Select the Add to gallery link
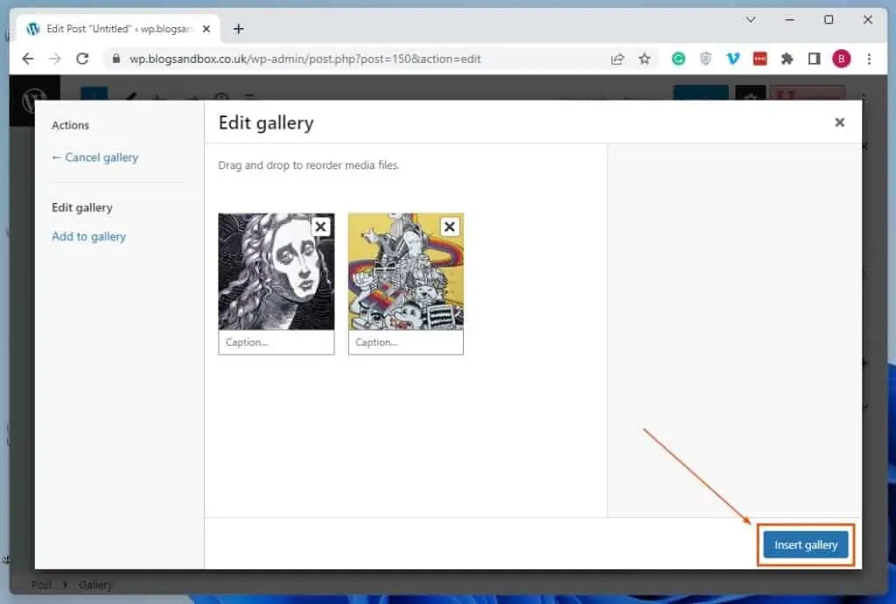Viewport: 896px width, 604px height. pos(88,236)
